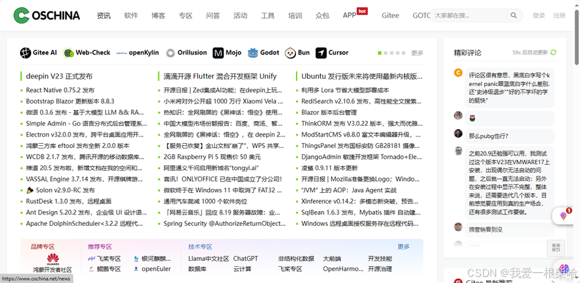Click the avatar beside 搞营销看到没
Screen dimensions: 580x283
pyautogui.click(x=458, y=227)
